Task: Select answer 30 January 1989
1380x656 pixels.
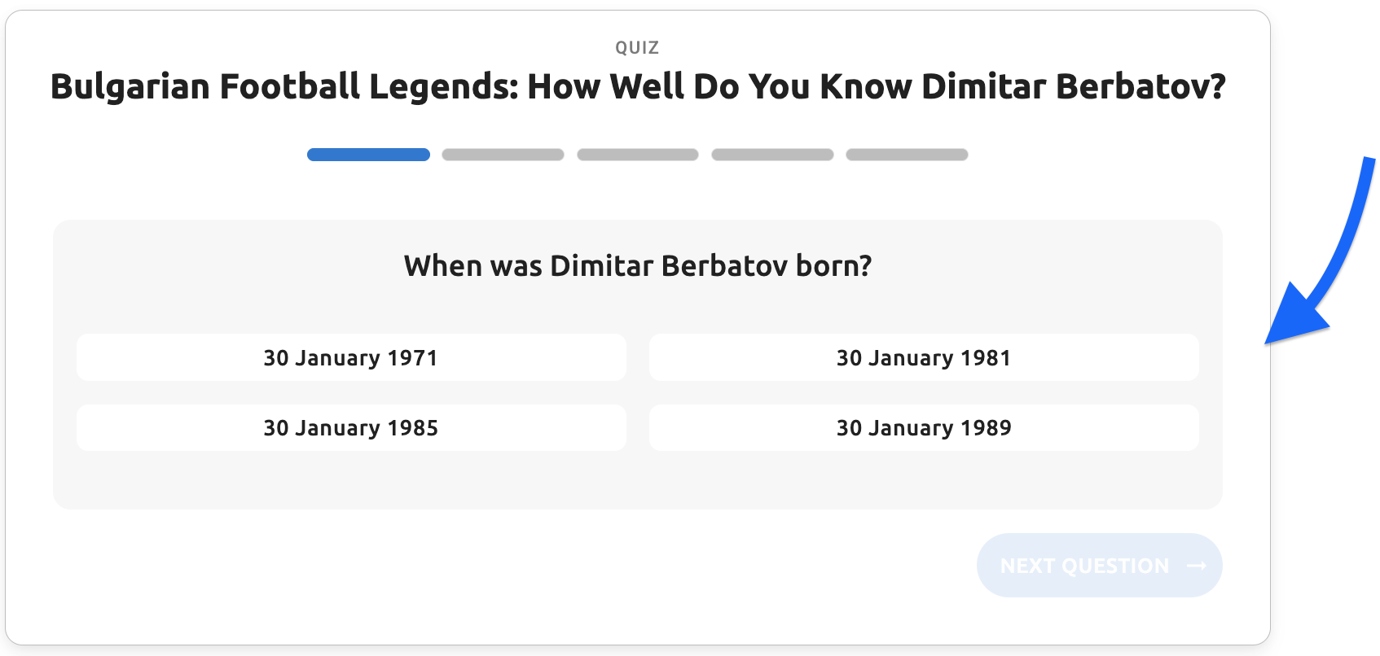Action: pyautogui.click(x=923, y=427)
